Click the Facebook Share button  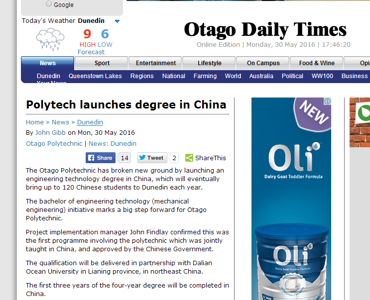point(100,158)
